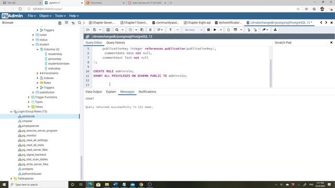Switch to Query History tab

116,43
